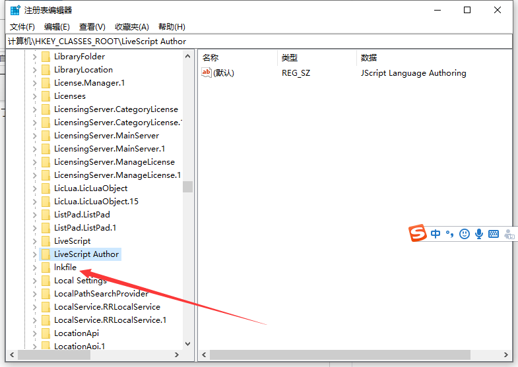Click the Sogou input method S logo
The width and height of the screenshot is (518, 367).
point(418,234)
